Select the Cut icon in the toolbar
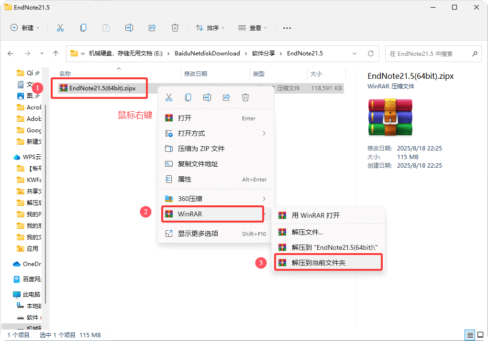The width and height of the screenshot is (488, 341). pyautogui.click(x=60, y=28)
